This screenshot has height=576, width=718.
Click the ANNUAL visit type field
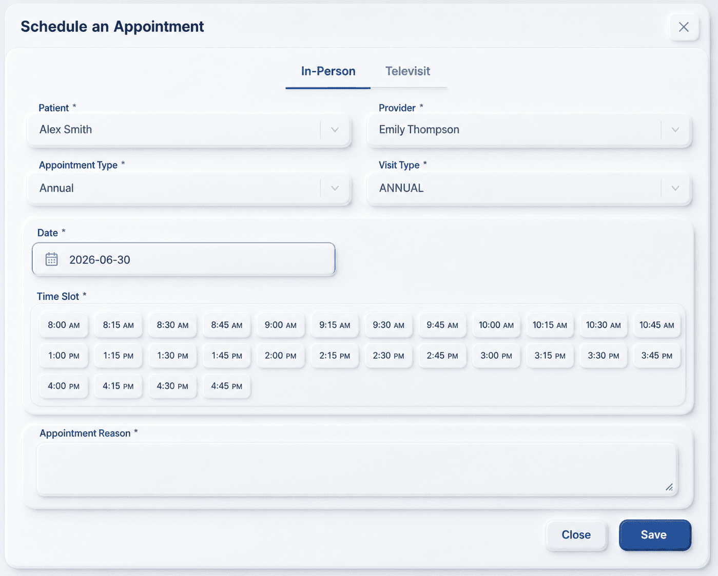point(529,188)
